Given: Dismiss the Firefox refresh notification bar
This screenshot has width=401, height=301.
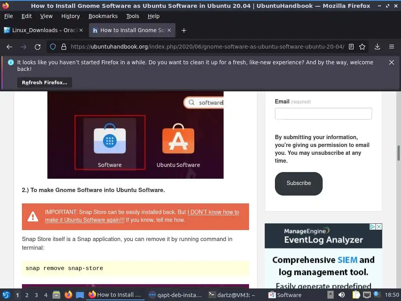Looking at the screenshot, I should tap(391, 62).
